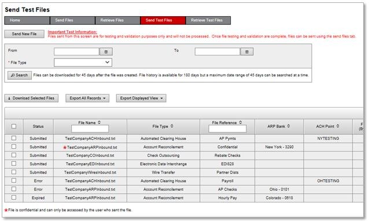This screenshot has width=369, height=221.
Task: Select TestCompanyWiresInbound.txt file name
Action: point(90,172)
